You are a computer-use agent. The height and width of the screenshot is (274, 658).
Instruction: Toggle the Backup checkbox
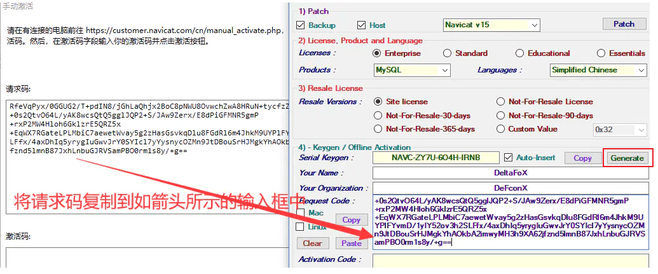point(301,25)
